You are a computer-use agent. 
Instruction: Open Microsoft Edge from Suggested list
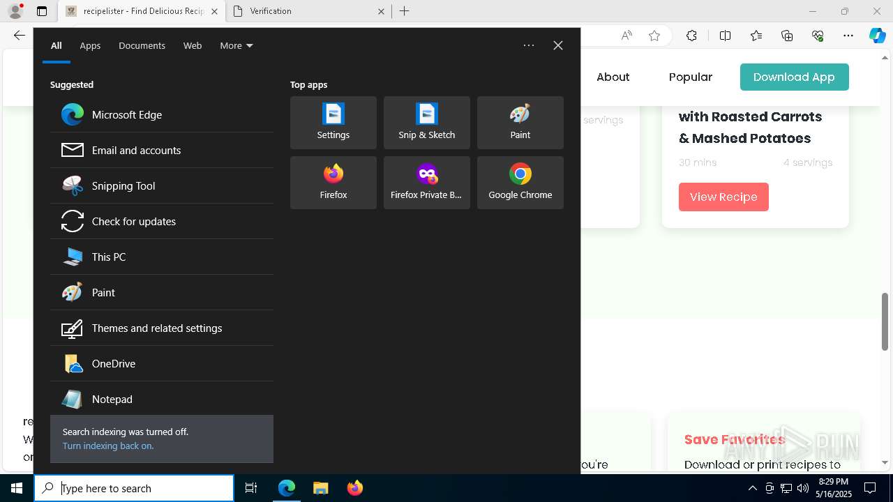pyautogui.click(x=162, y=114)
